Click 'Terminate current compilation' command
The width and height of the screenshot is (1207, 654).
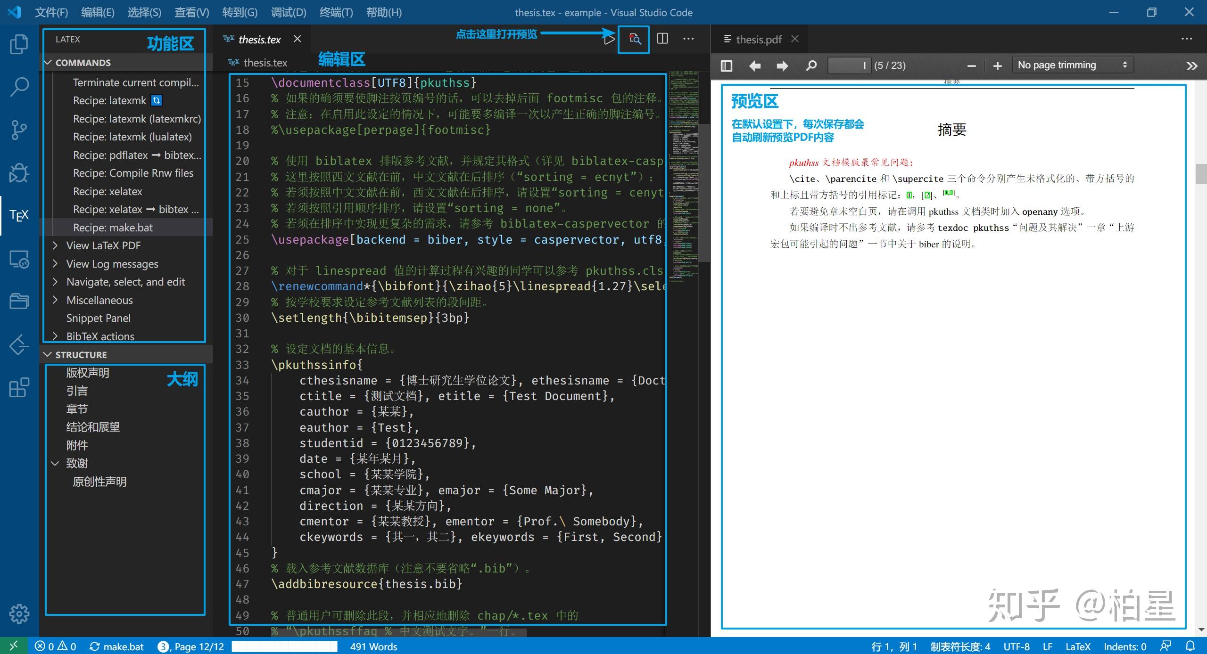click(136, 82)
